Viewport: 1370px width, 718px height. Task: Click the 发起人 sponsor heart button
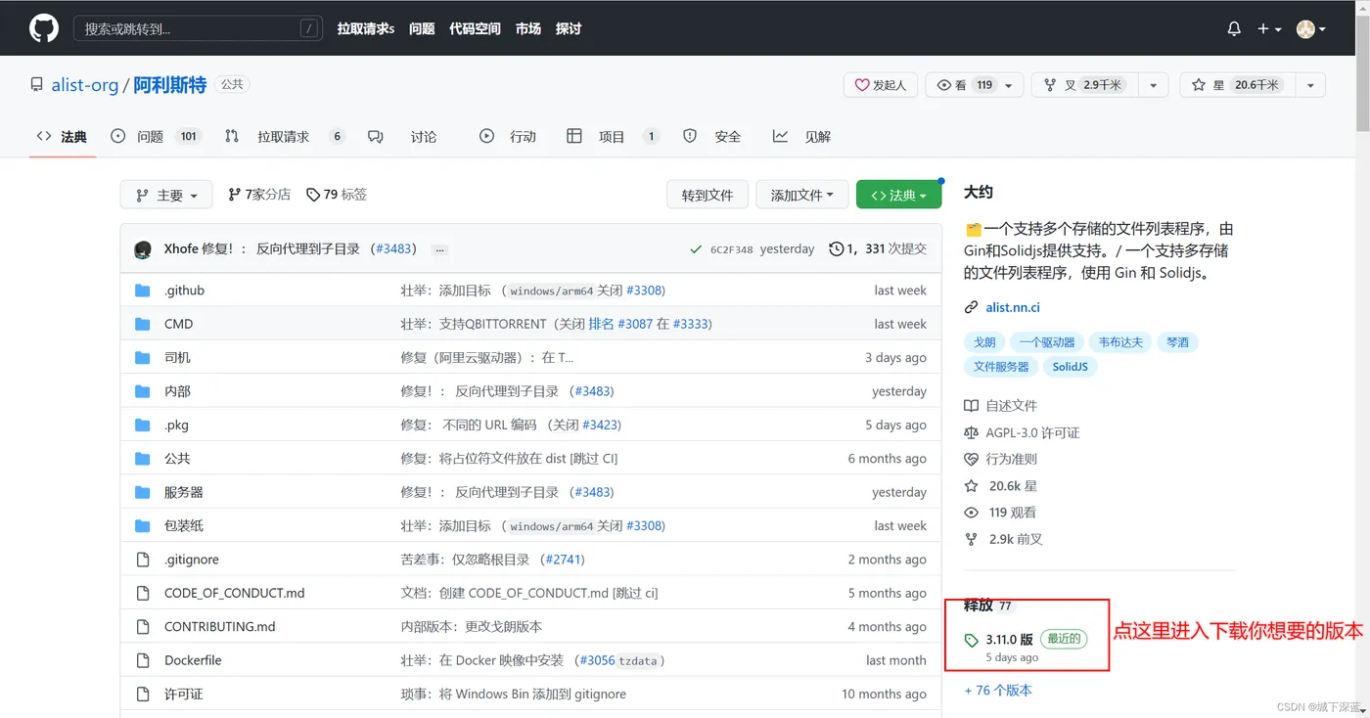(881, 85)
